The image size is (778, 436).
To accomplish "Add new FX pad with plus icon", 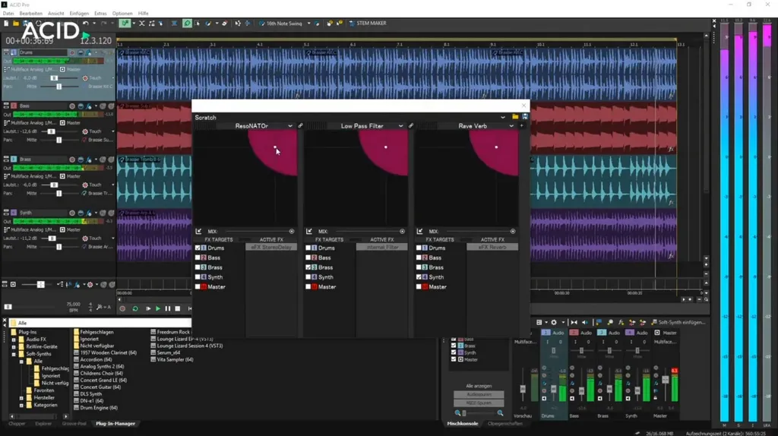I will click(x=521, y=126).
